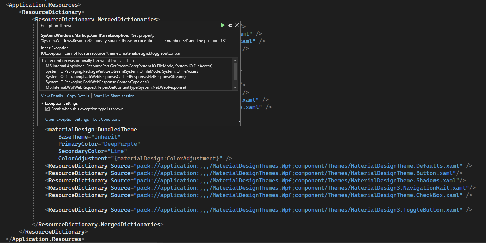Click the popup resize grip corner
Screen dimensions: 486x243
238,123
